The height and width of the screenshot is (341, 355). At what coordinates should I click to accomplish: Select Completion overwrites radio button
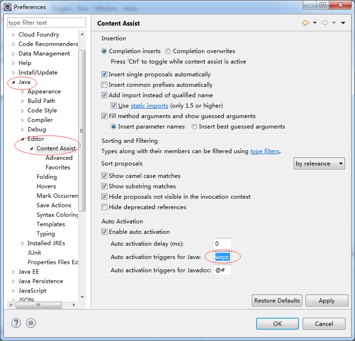point(168,51)
